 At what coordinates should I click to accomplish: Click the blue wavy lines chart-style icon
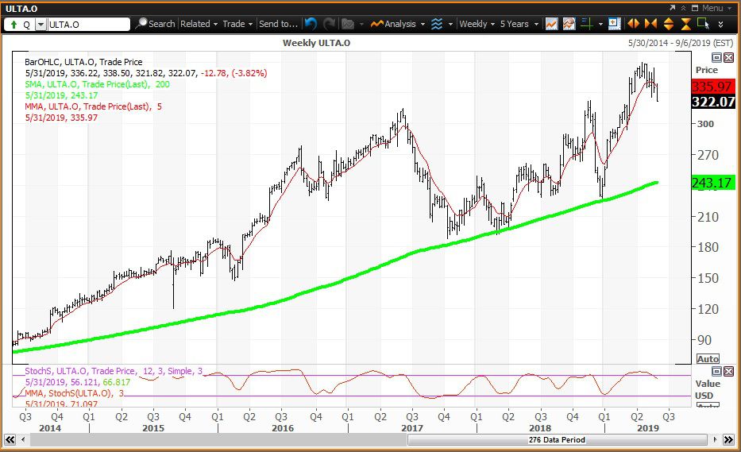click(437, 24)
